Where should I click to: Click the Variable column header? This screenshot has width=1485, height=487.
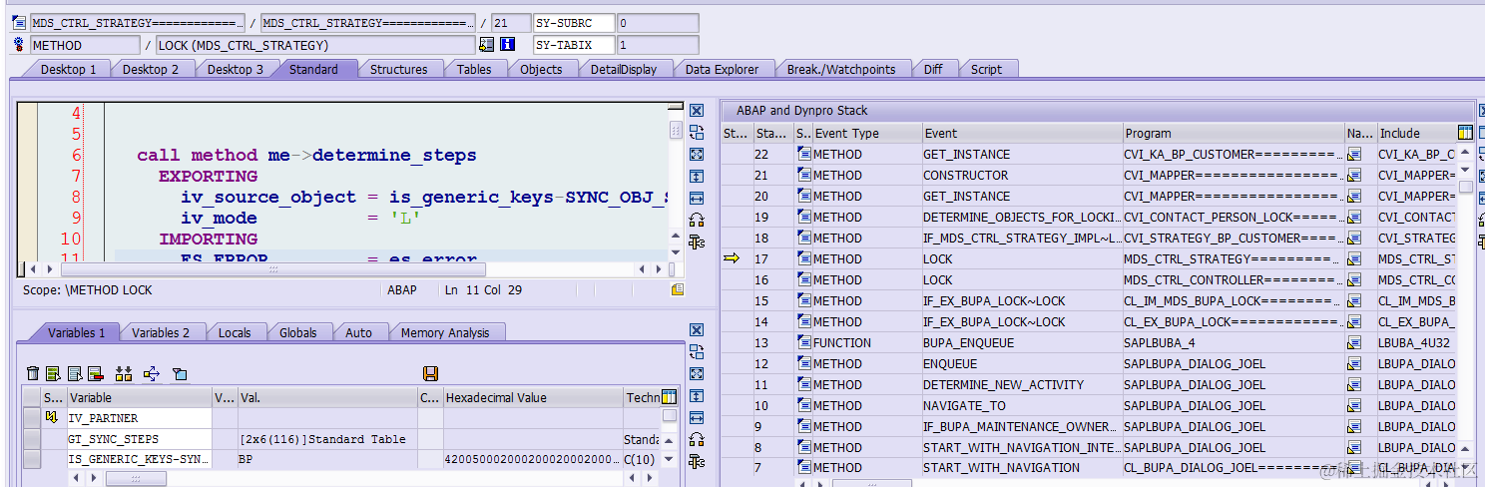(139, 397)
